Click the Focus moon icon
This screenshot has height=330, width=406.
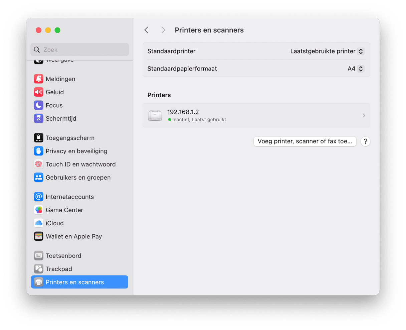(39, 105)
